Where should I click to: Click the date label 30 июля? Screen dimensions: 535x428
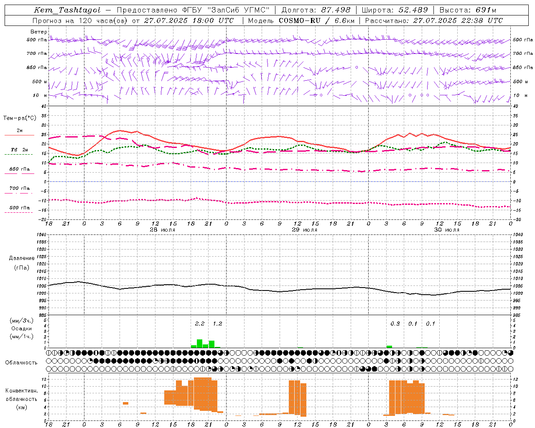click(x=446, y=230)
